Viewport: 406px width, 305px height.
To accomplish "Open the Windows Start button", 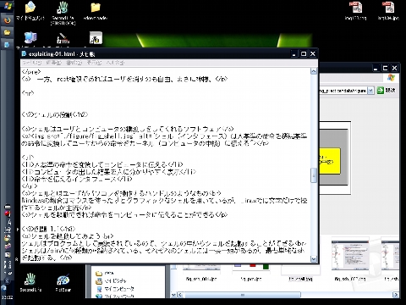I will coord(8,6).
